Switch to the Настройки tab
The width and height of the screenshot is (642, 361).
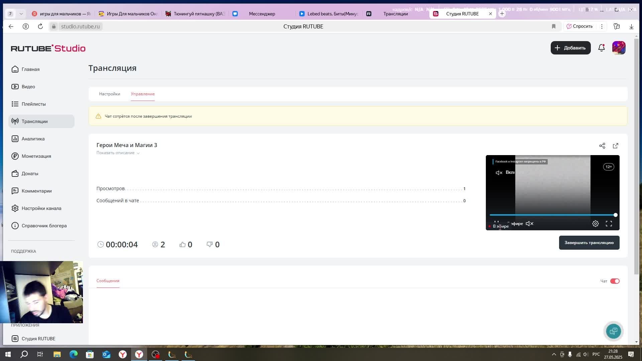(x=109, y=94)
